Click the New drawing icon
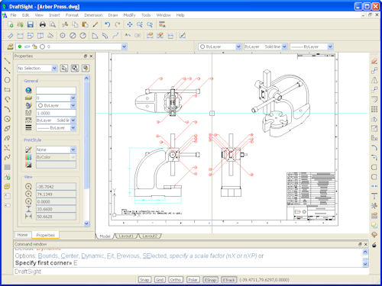 click(x=11, y=24)
